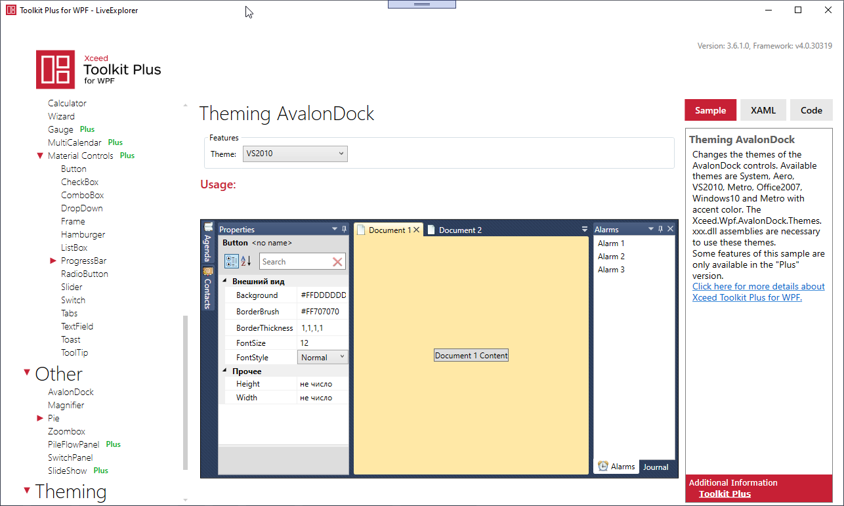Click the Alphabetical sort icon in Properties
Screen dimensions: 844x506
[x=246, y=261]
